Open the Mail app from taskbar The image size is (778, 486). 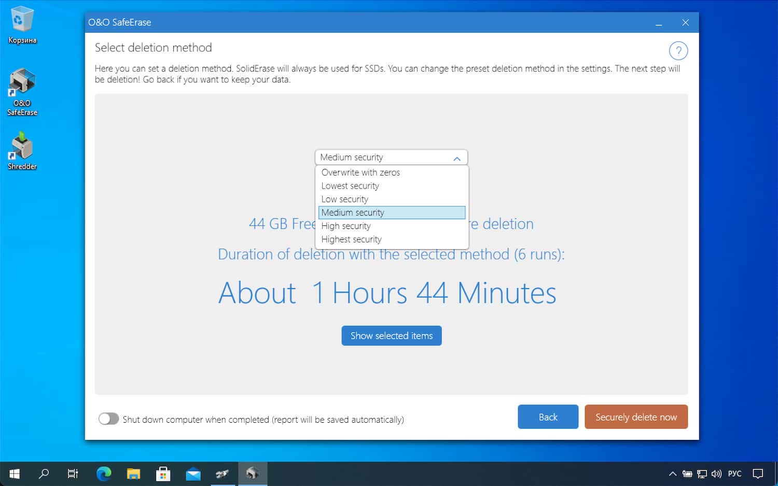(193, 474)
